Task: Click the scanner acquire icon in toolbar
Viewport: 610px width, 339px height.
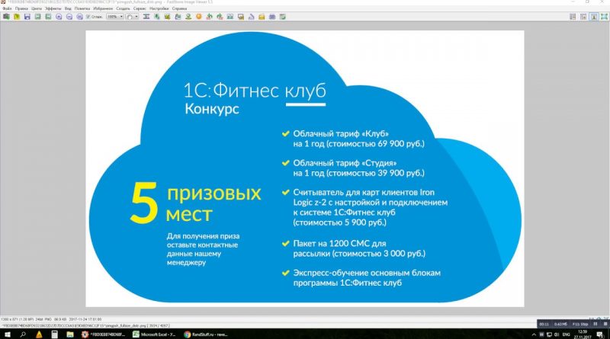Action: [x=6, y=17]
